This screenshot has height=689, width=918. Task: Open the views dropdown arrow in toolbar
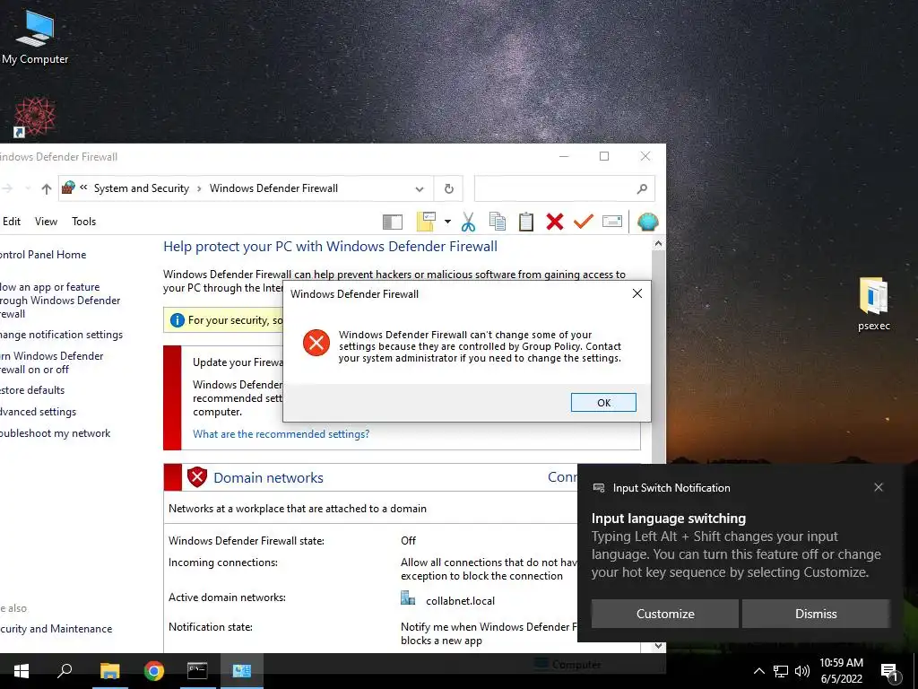[x=447, y=222]
